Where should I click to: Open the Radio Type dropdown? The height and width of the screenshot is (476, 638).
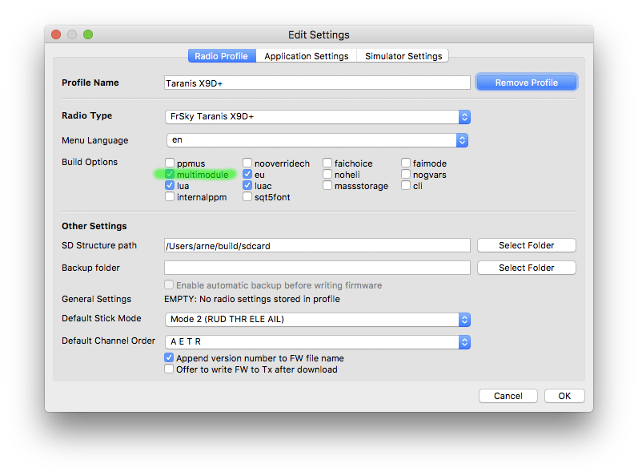(318, 116)
